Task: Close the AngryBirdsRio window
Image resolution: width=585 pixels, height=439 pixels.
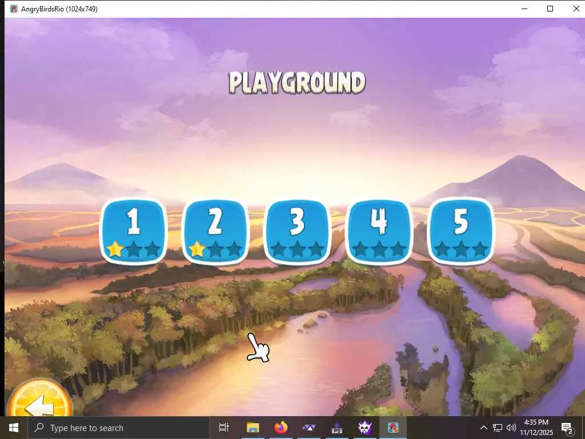Action: click(x=576, y=9)
